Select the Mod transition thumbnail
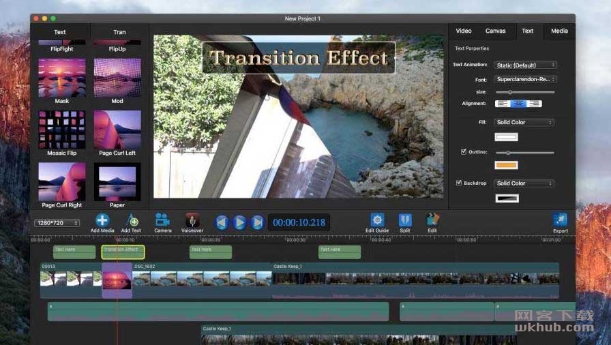This screenshot has width=611, height=345. click(x=117, y=78)
